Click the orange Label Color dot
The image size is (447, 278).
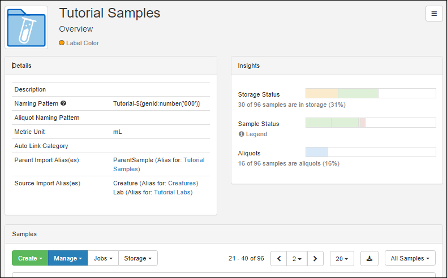pos(62,43)
